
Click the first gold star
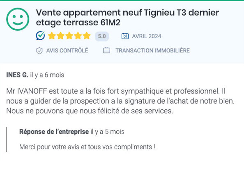52,36
